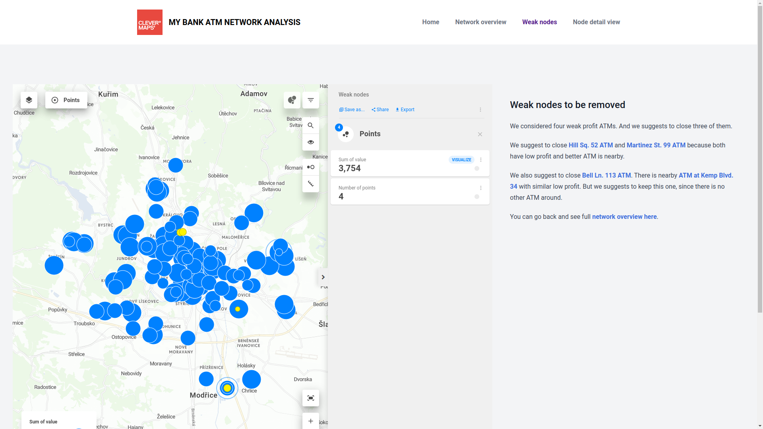Zoom in with the plus button

point(311,421)
